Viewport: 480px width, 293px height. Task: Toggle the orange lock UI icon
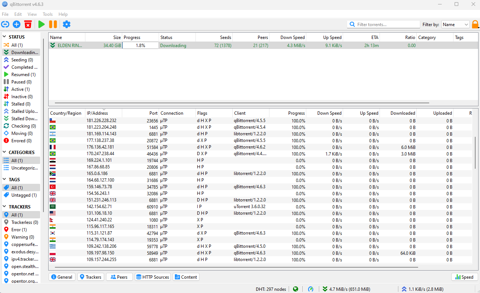coord(475,25)
